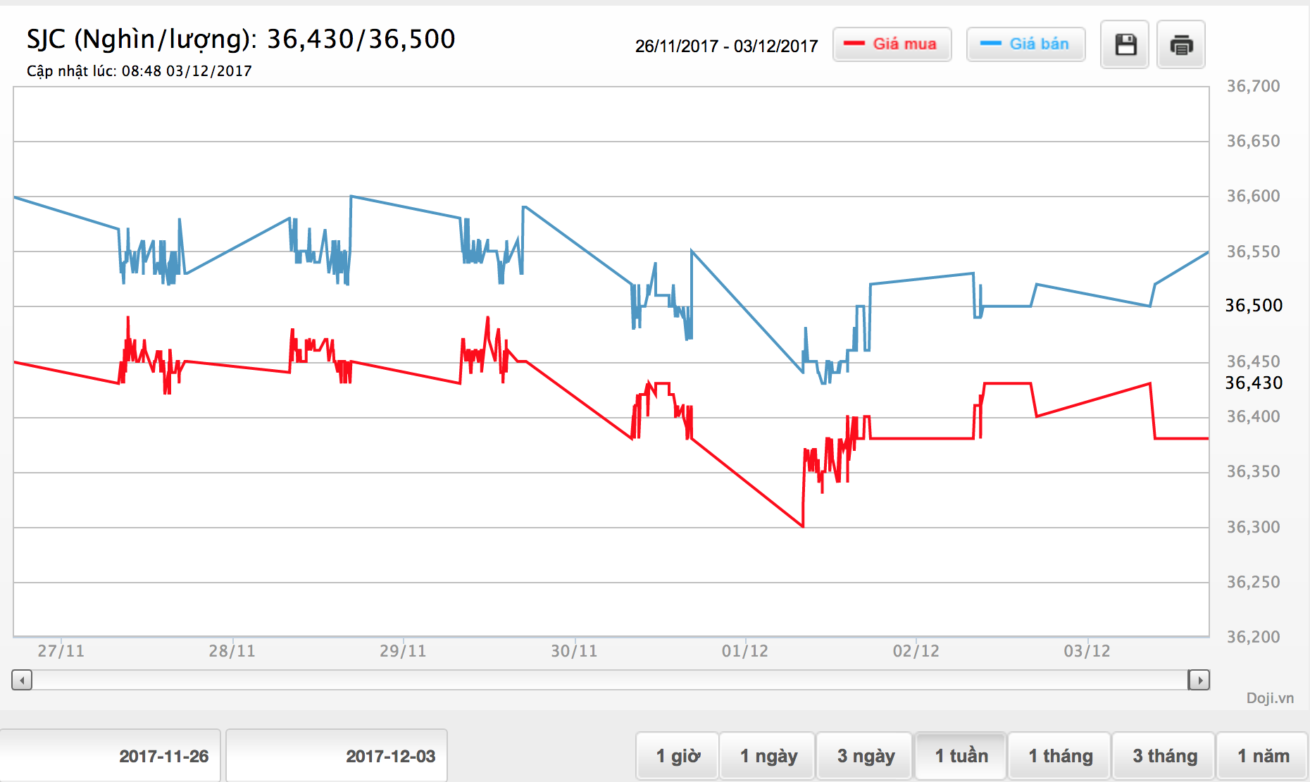Viewport: 1310px width, 782px height.
Task: Select the 1 tuần time range
Action: coord(961,756)
